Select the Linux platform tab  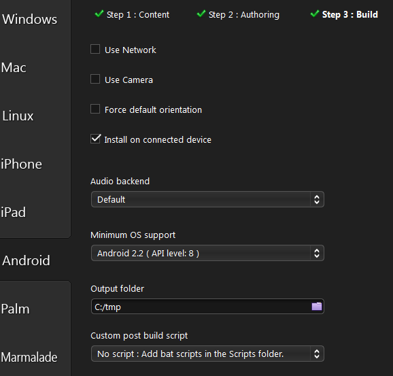pyautogui.click(x=18, y=116)
